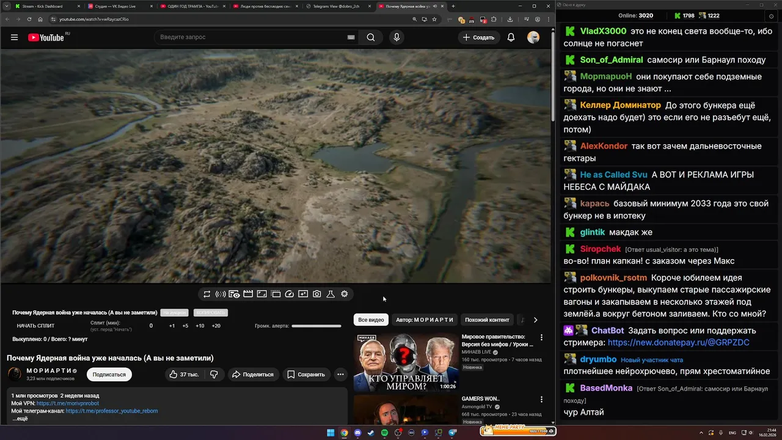782x440 pixels.
Task: Click the YouTube logo
Action: [x=46, y=37]
